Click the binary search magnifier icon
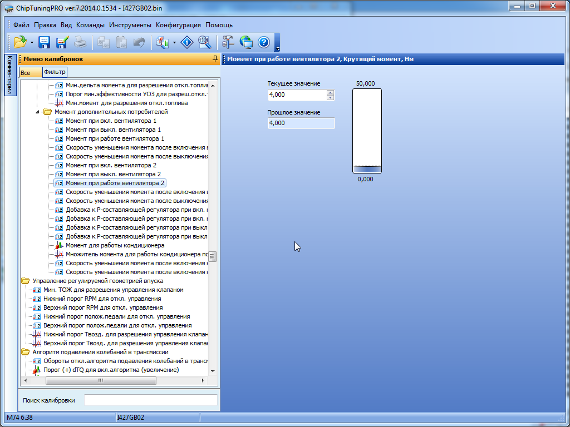Viewport: 570px width, 427px height. click(204, 42)
